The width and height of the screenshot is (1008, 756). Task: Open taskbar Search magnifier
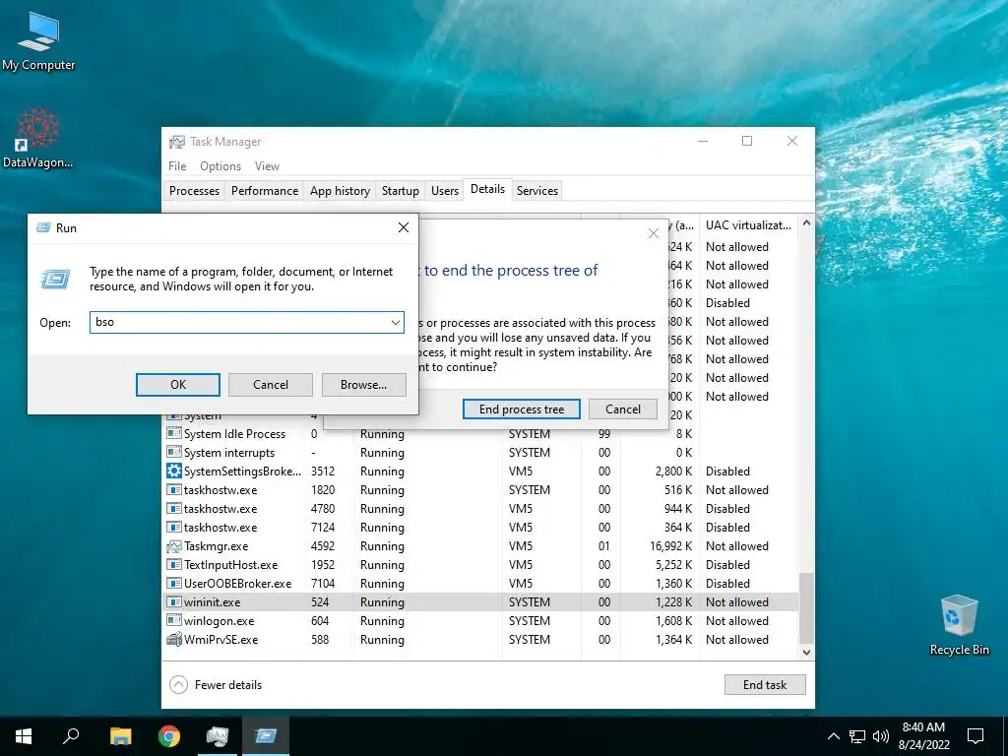[x=71, y=736]
